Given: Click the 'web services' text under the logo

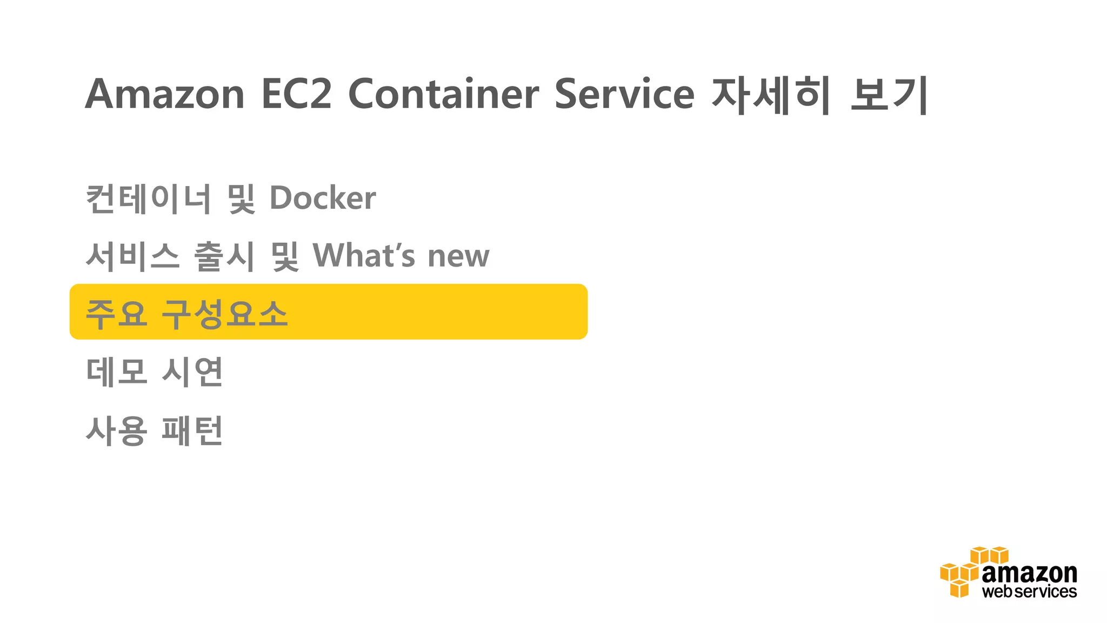Looking at the screenshot, I should tap(1029, 592).
